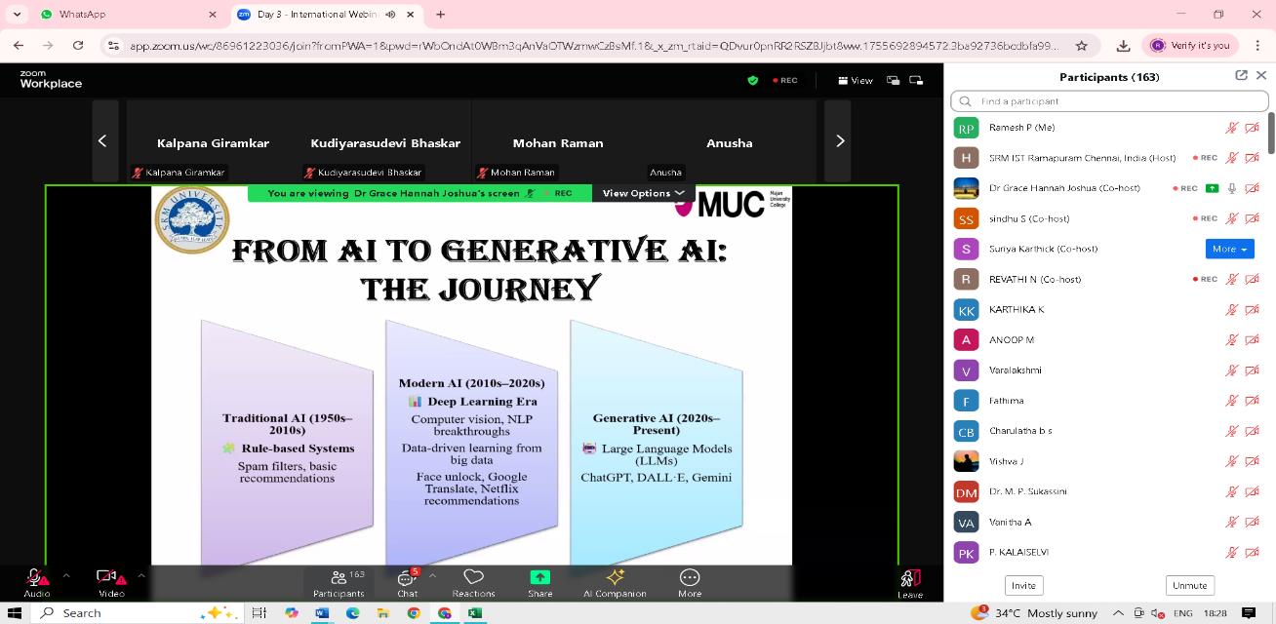Click the green encryption shield icon
Screen dimensions: 1276x624
[752, 81]
